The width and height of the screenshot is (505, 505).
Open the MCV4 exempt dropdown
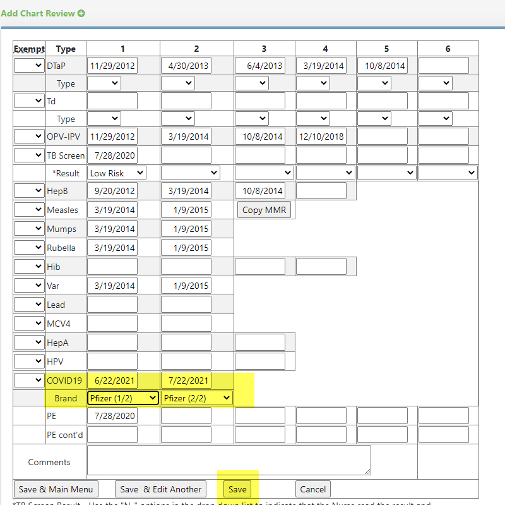point(29,324)
